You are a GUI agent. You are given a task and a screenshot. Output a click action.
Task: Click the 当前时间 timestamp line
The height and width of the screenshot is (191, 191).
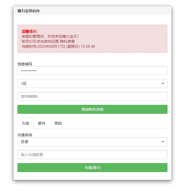pos(58,46)
